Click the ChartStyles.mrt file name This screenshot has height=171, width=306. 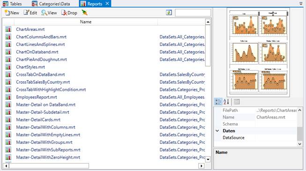pos(30,67)
